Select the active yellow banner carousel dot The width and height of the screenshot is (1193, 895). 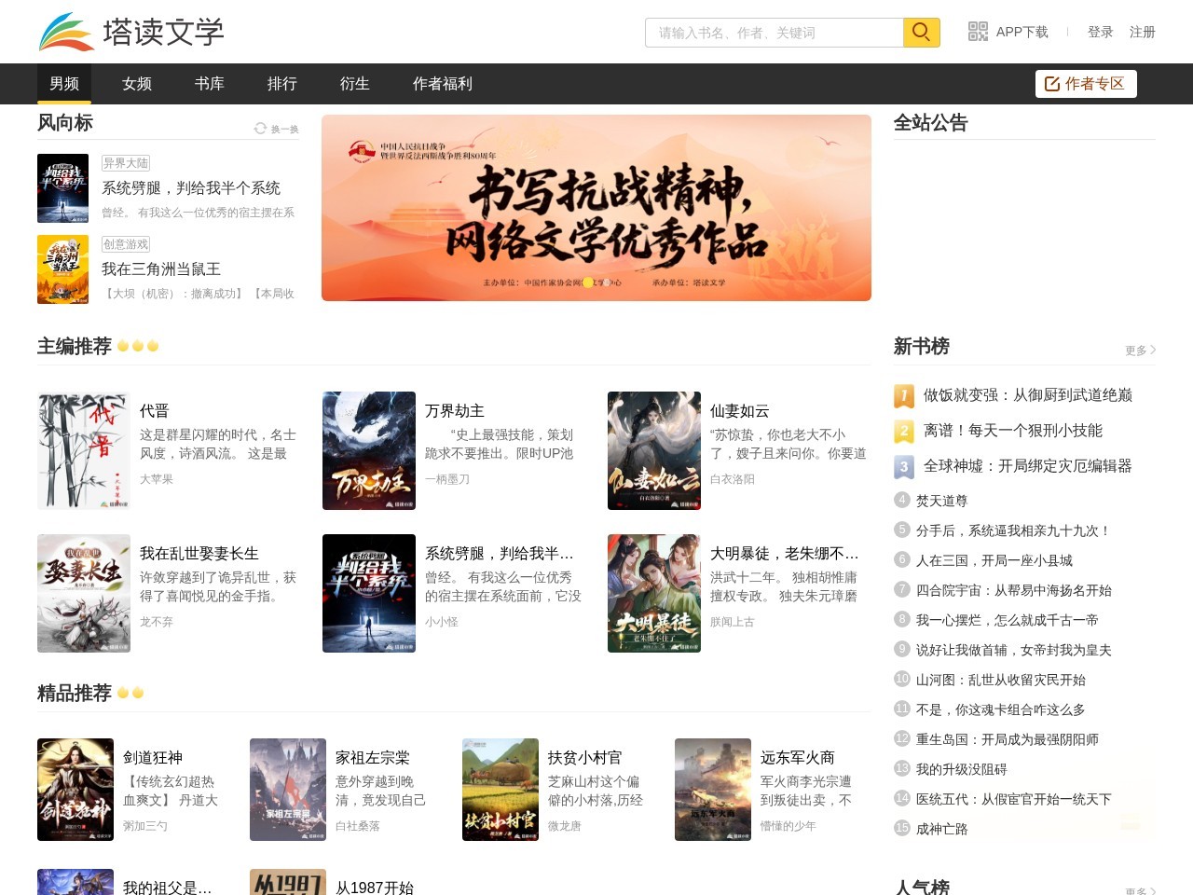[x=588, y=282]
